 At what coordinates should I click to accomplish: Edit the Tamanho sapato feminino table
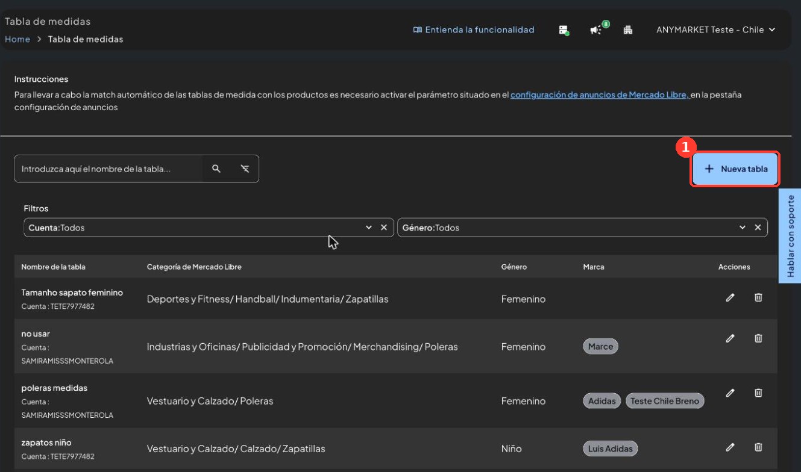(x=730, y=297)
